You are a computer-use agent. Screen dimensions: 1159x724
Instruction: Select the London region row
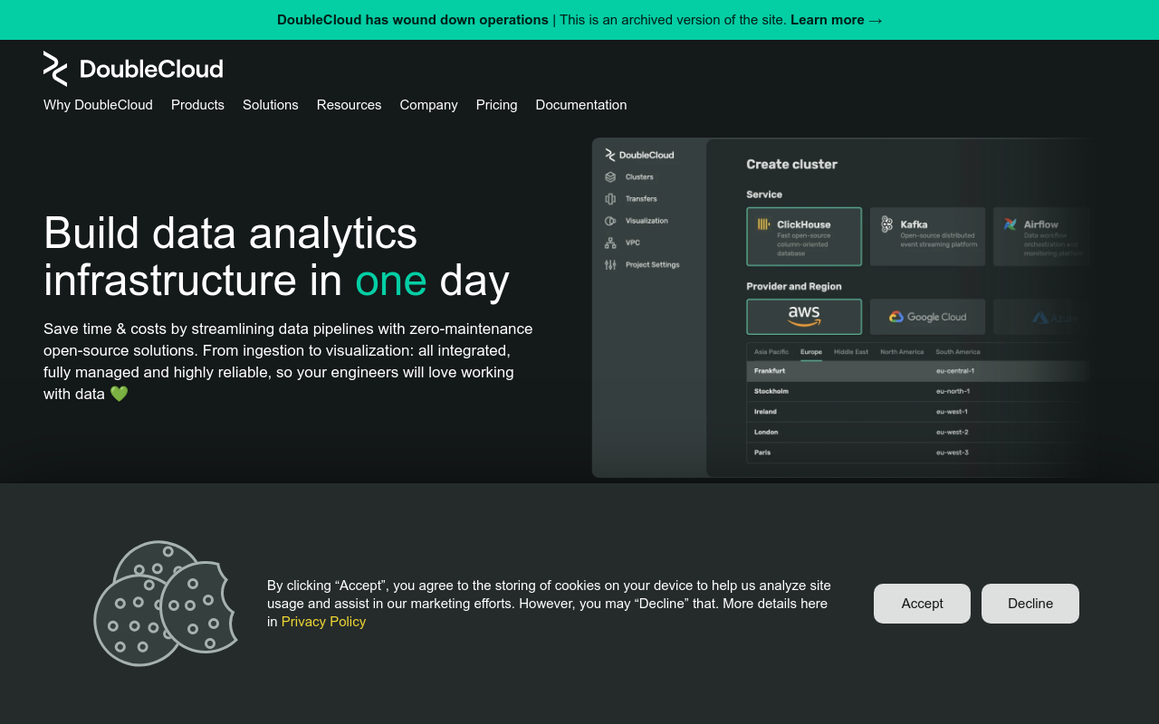(x=918, y=433)
